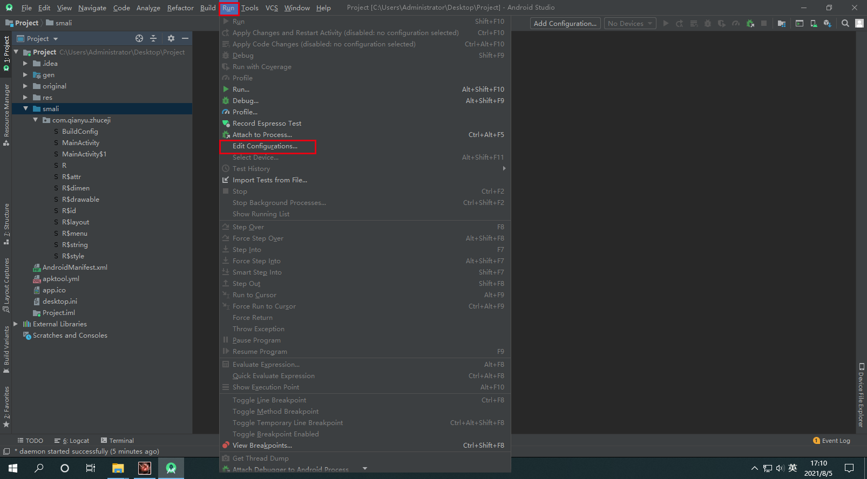The image size is (867, 479).
Task: Click Run with Coverage toolbar icon
Action: [722, 23]
